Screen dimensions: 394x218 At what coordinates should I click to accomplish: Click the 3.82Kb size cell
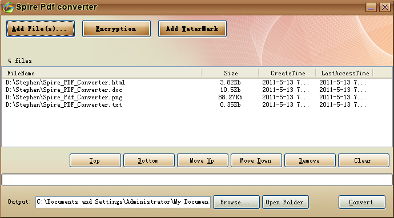pyautogui.click(x=230, y=82)
